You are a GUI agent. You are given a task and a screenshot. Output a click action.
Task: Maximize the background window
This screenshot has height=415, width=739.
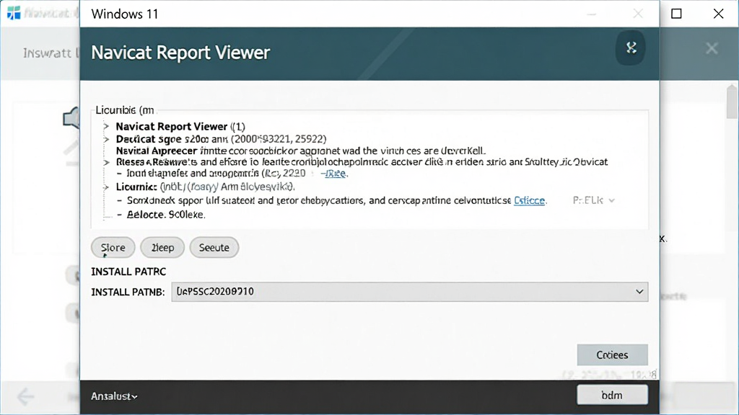click(x=676, y=14)
